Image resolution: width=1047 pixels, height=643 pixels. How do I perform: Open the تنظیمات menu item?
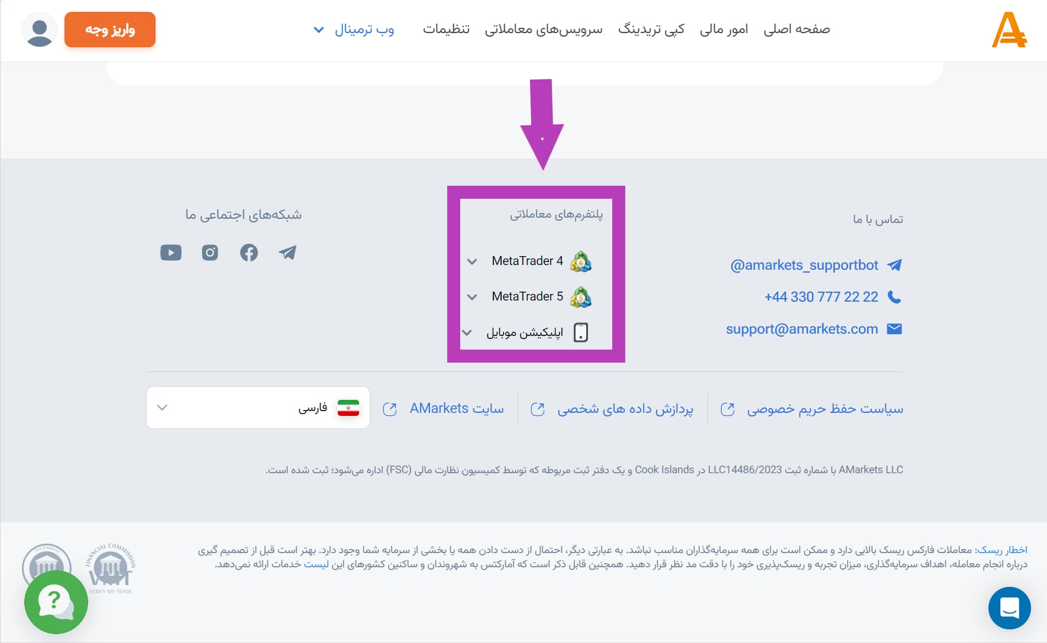coord(446,29)
